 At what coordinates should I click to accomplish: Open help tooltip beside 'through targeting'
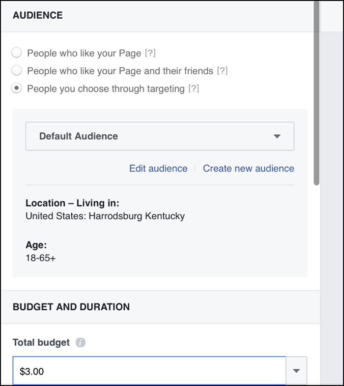(194, 89)
